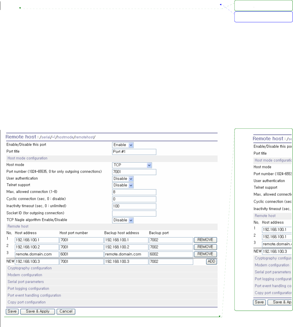
Task: Click the Cancel button
Action: pyautogui.click(x=66, y=311)
